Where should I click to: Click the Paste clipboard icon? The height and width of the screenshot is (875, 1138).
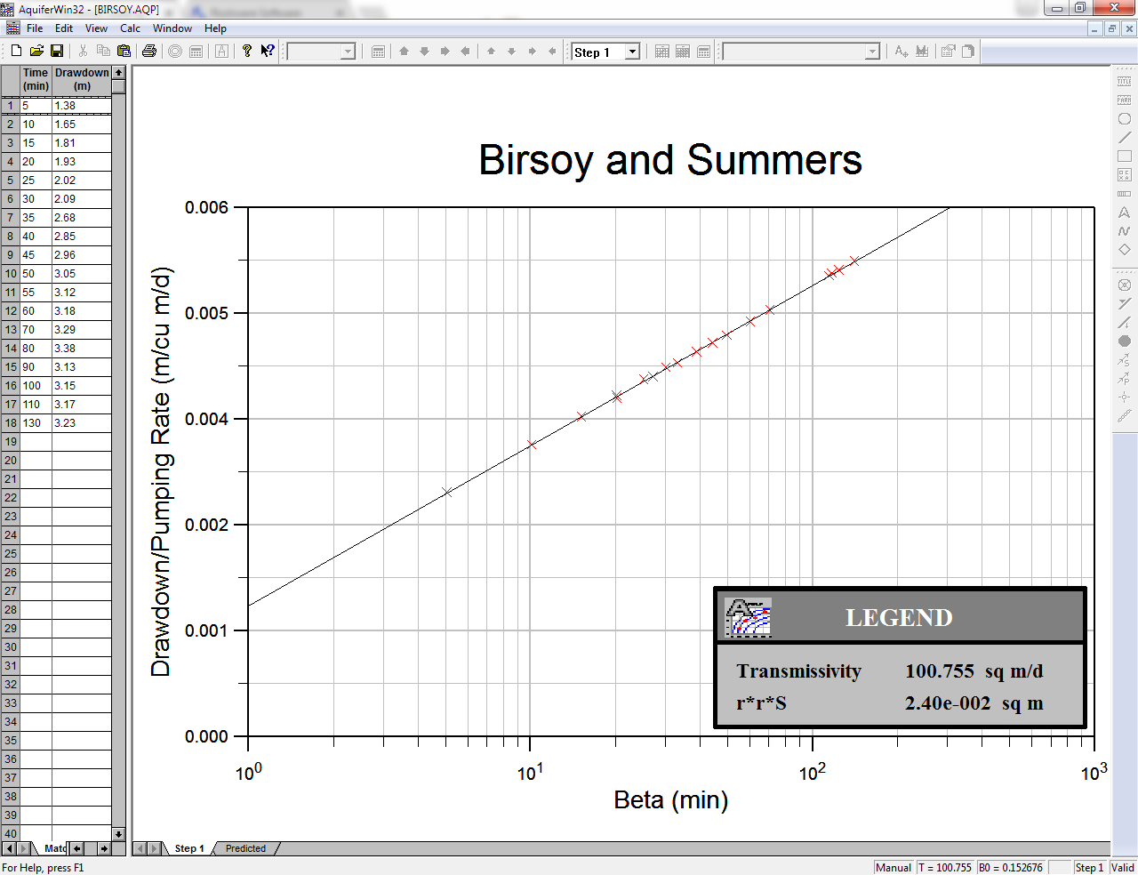pyautogui.click(x=124, y=52)
